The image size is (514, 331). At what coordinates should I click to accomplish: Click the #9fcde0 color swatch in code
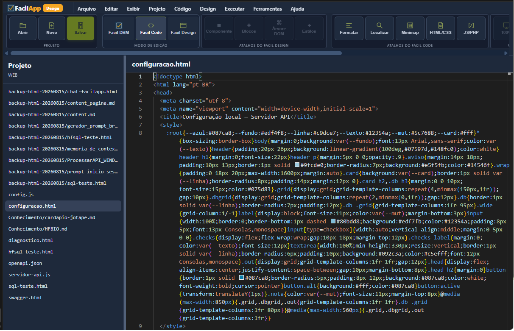(297, 165)
